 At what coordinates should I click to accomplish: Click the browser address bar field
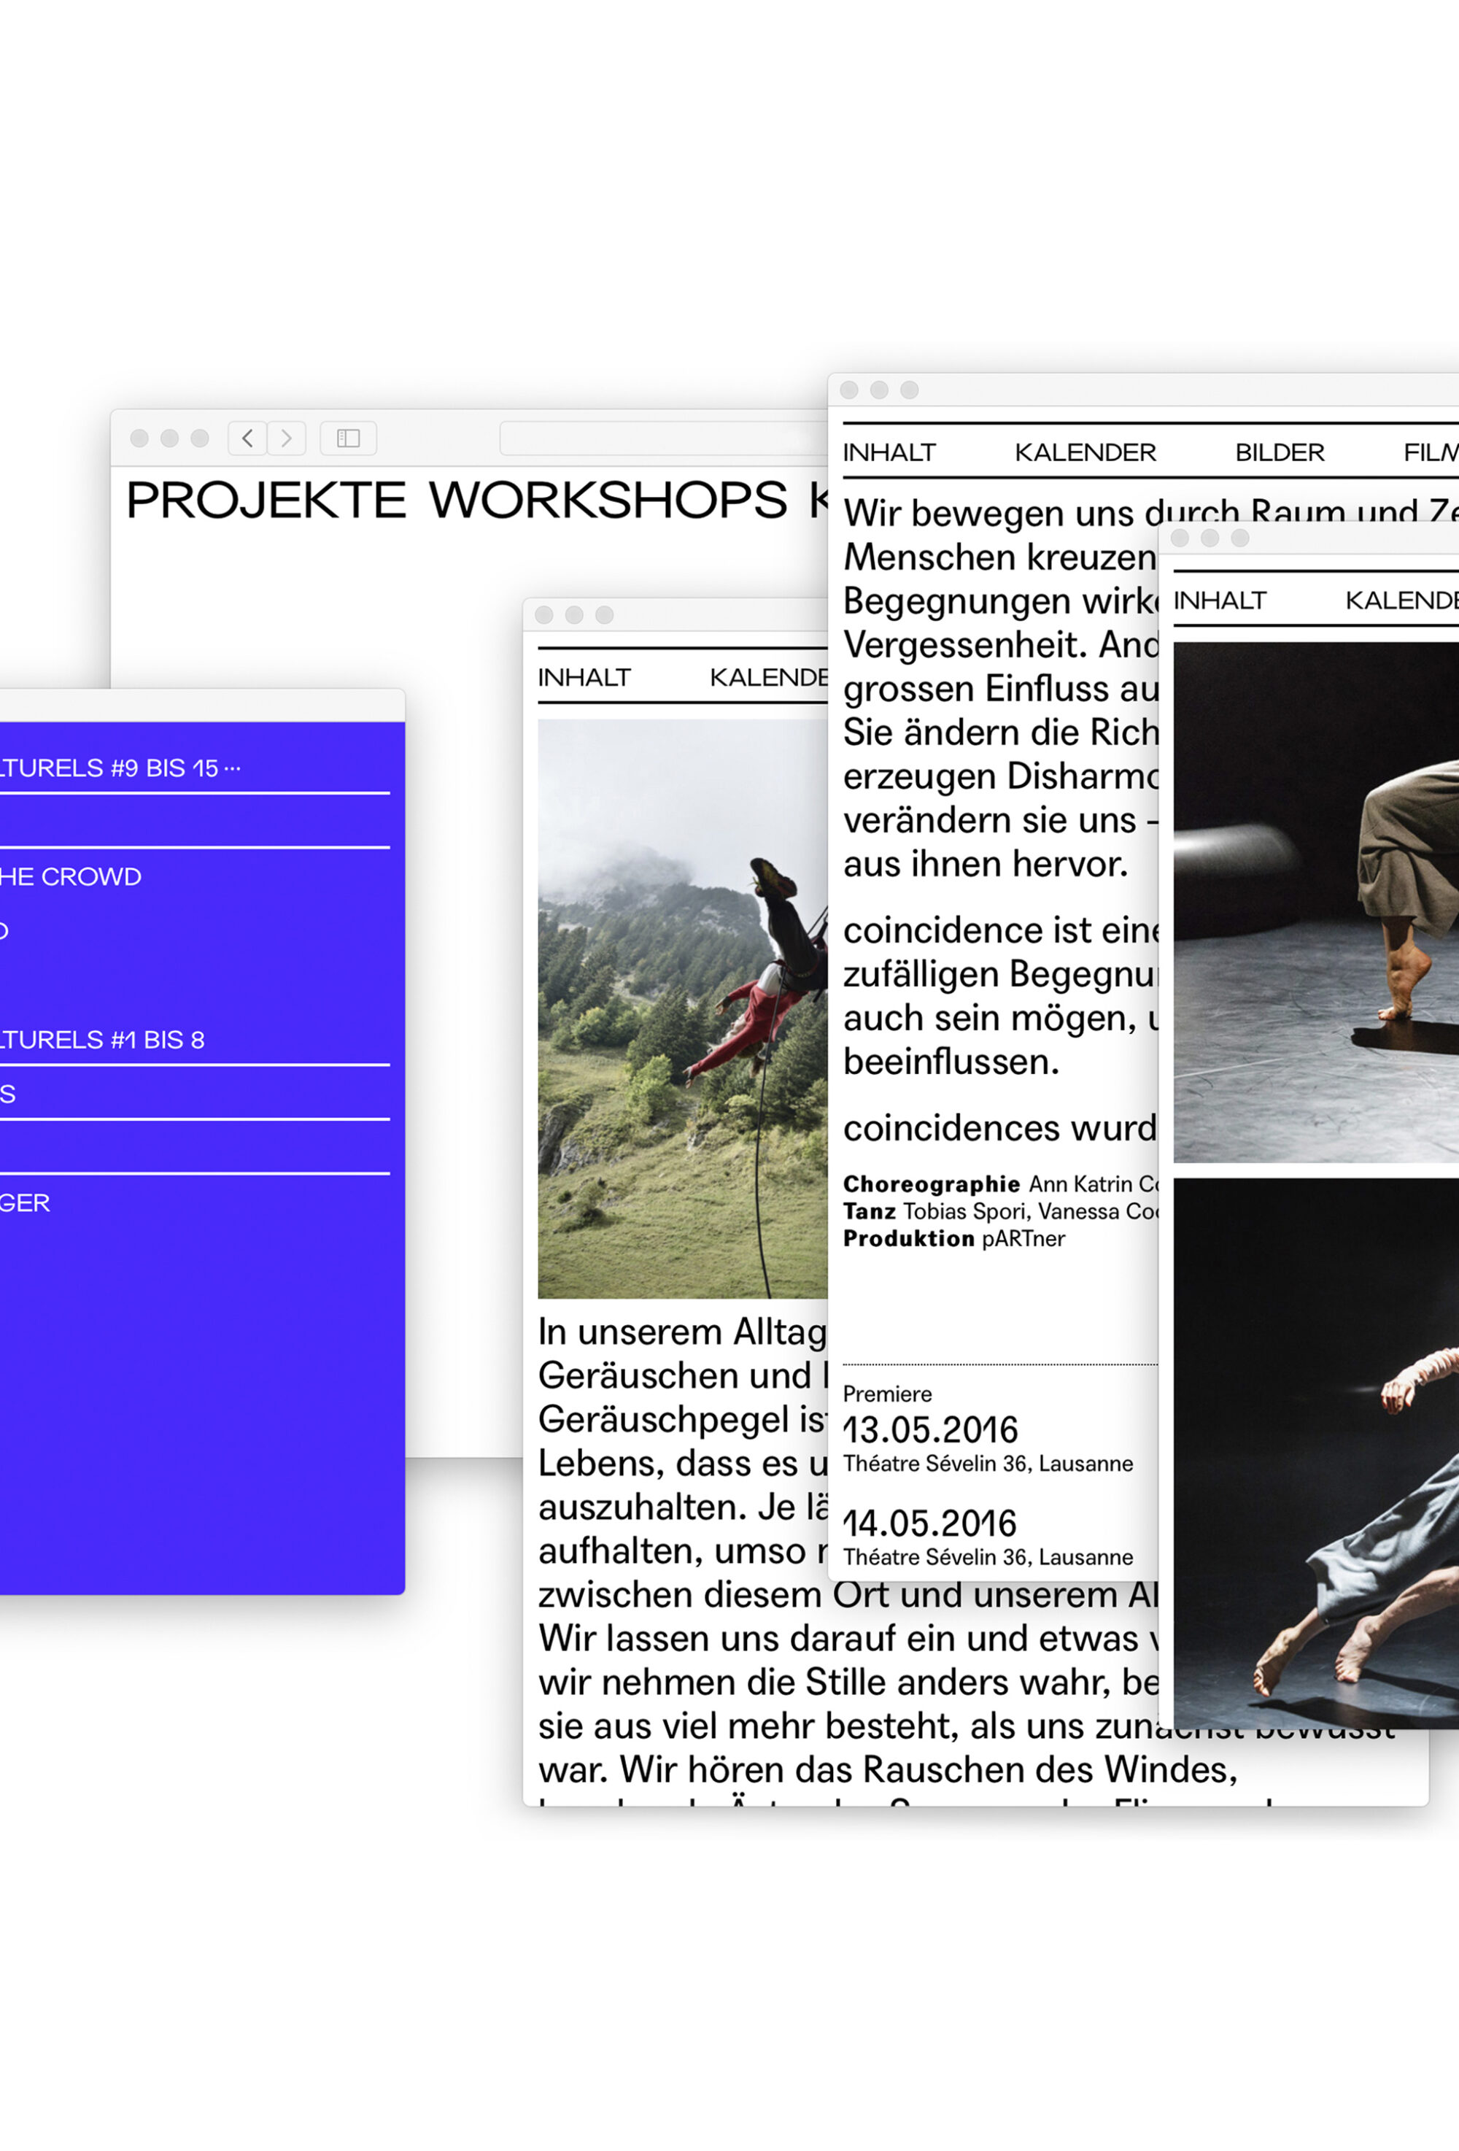662,438
